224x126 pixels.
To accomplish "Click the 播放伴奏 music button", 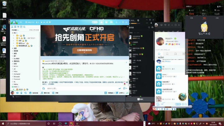I will (x=45, y=93).
